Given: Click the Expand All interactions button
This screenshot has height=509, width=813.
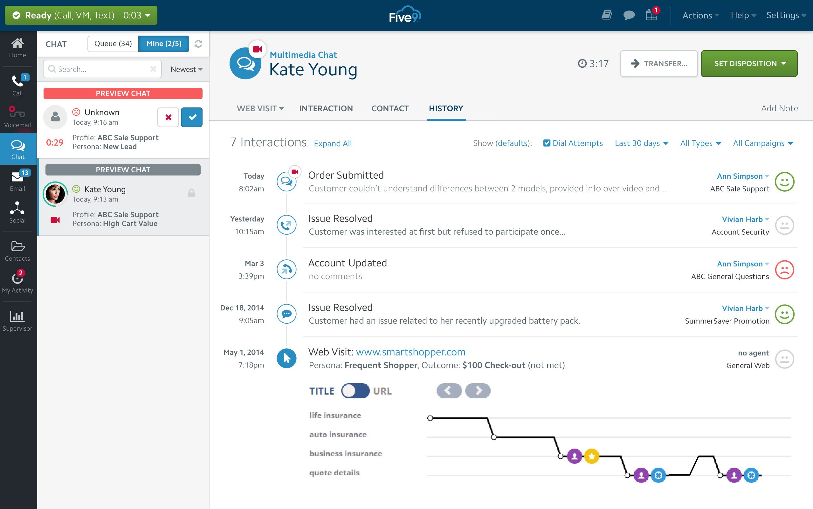Looking at the screenshot, I should [x=332, y=142].
